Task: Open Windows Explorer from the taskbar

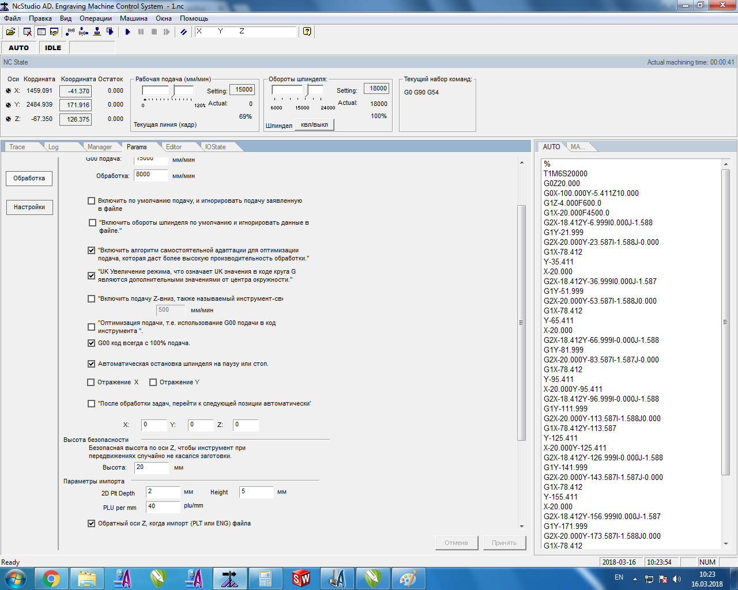Action: 87,578
